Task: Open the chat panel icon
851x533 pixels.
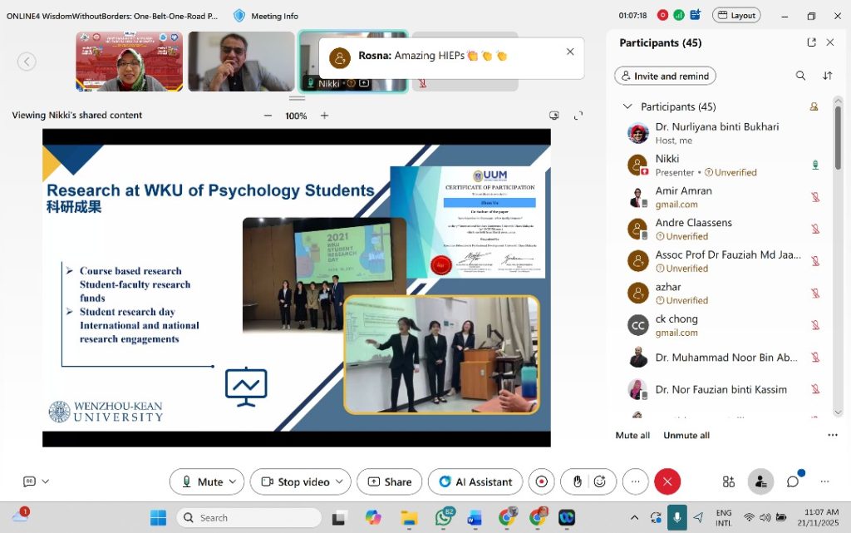Action: [x=793, y=481]
